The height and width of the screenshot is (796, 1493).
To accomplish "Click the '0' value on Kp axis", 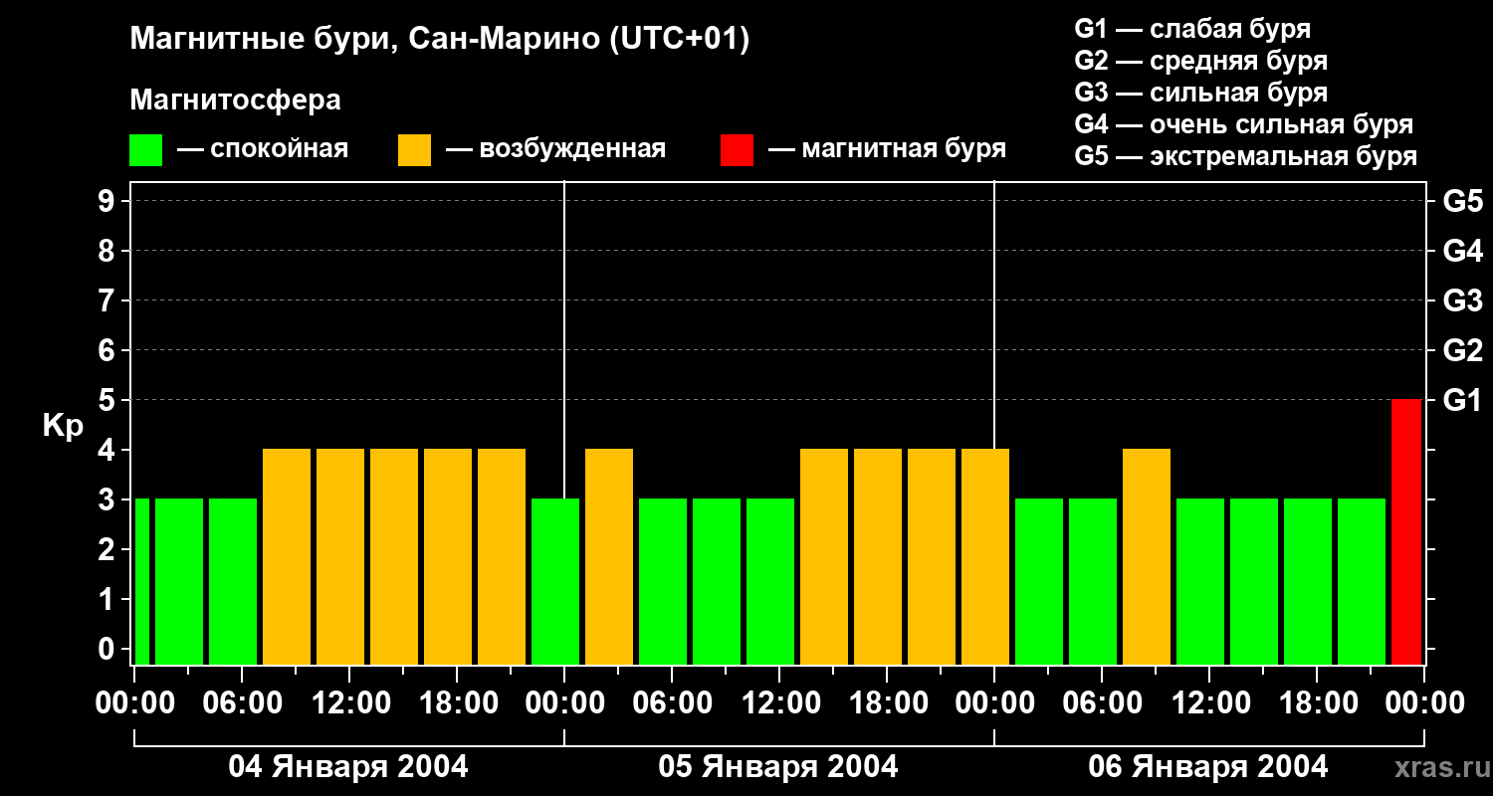I will coord(108,649).
